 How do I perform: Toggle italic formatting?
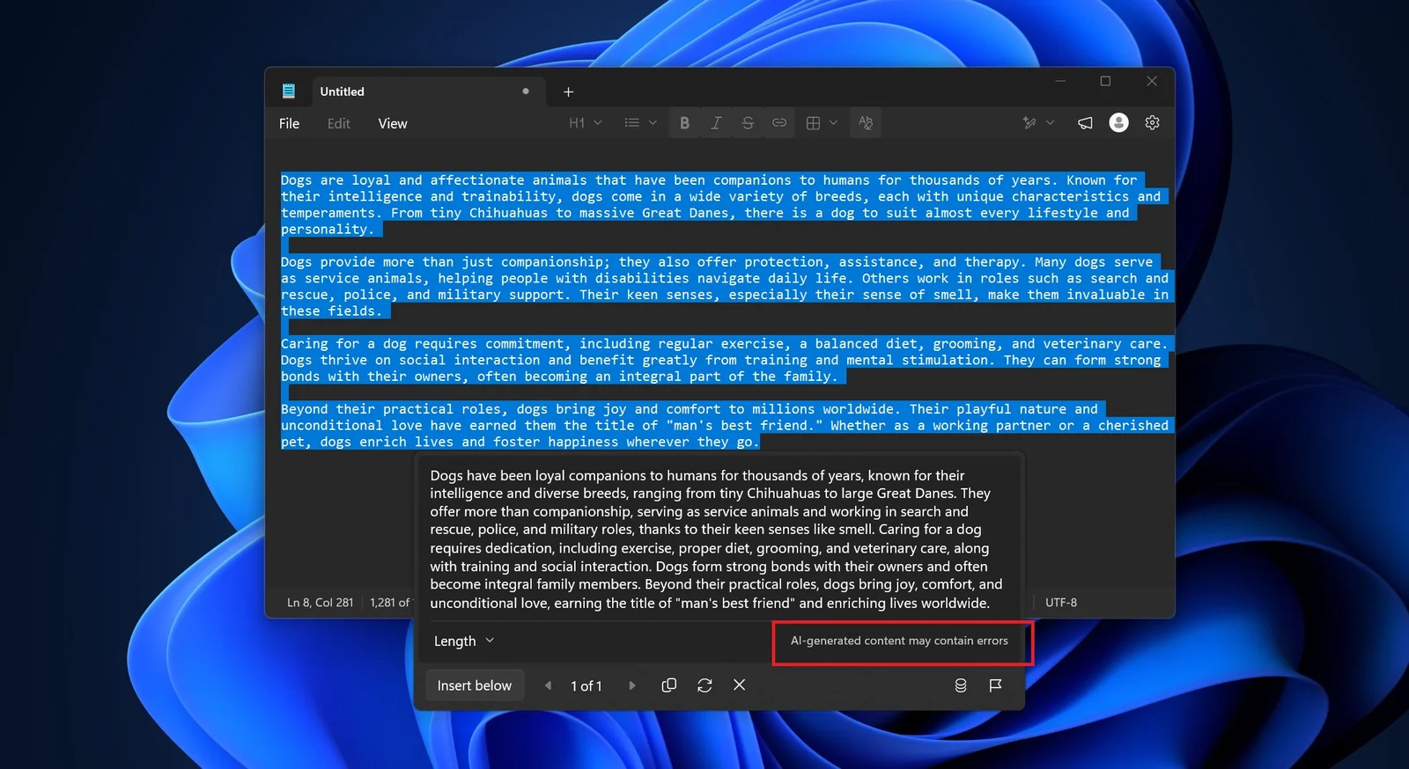(716, 123)
